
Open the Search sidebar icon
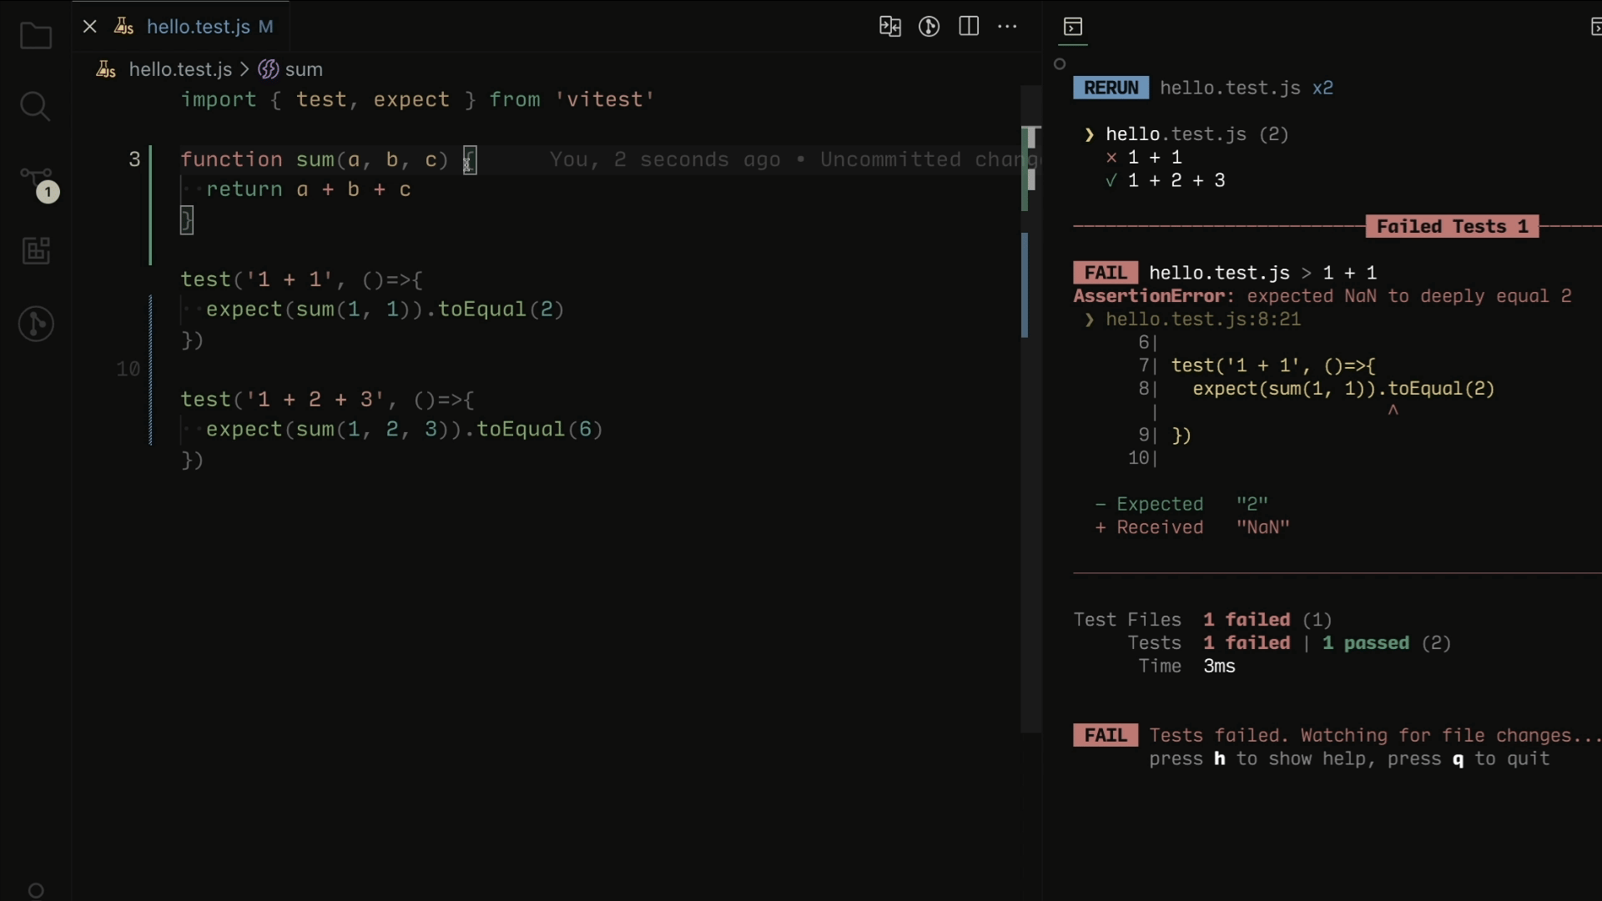point(35,107)
